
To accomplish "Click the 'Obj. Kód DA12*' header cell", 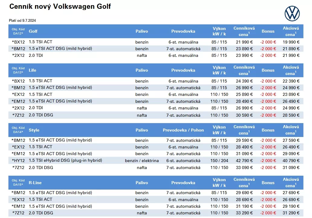I will (18, 31).
